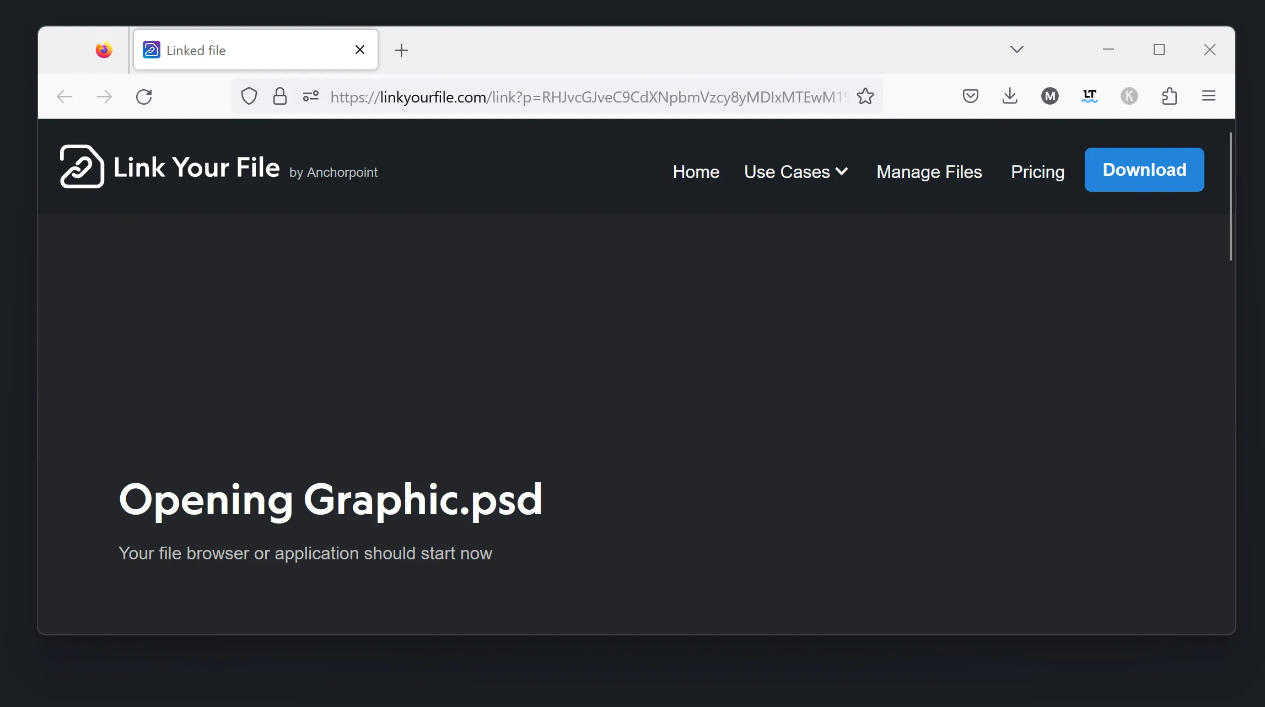The height and width of the screenshot is (707, 1265).
Task: Click the Download button
Action: (x=1144, y=170)
